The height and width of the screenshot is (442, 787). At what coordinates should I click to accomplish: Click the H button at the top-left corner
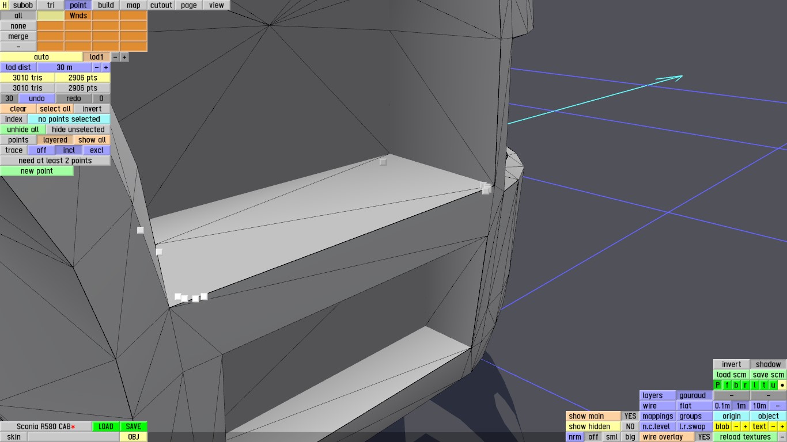(x=5, y=5)
